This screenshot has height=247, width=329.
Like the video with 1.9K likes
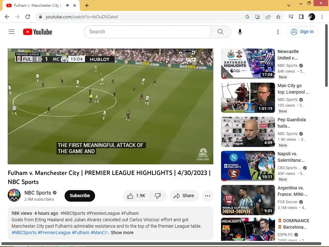tap(137, 196)
